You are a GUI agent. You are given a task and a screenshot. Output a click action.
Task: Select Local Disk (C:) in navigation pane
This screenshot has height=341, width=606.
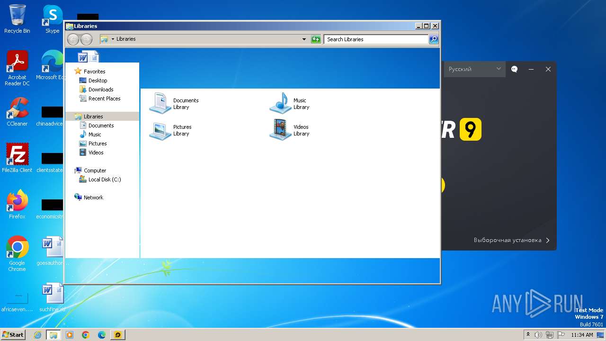[x=104, y=179]
